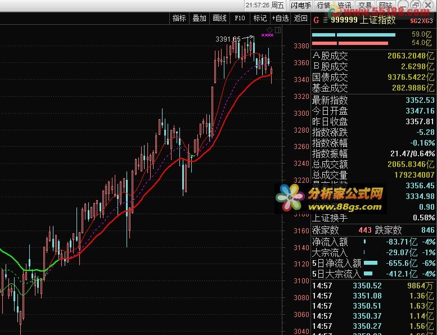Click the magenta marker above latest candles

click(x=267, y=35)
